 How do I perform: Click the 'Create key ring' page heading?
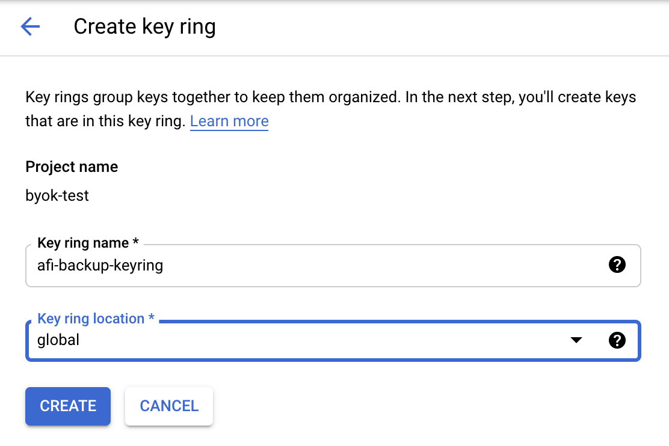[x=144, y=26]
